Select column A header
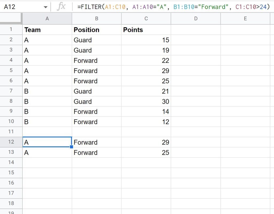The height and width of the screenshot is (214, 274). (47, 18)
